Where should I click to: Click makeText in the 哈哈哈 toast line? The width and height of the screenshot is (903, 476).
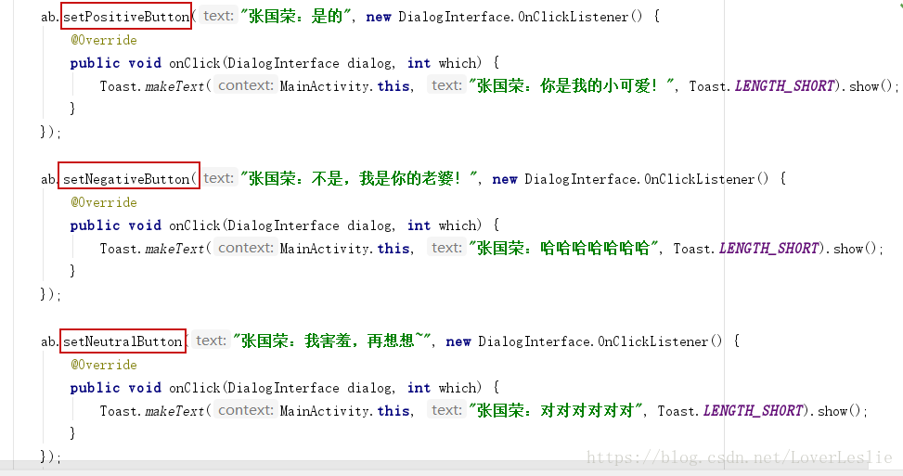[x=174, y=249]
